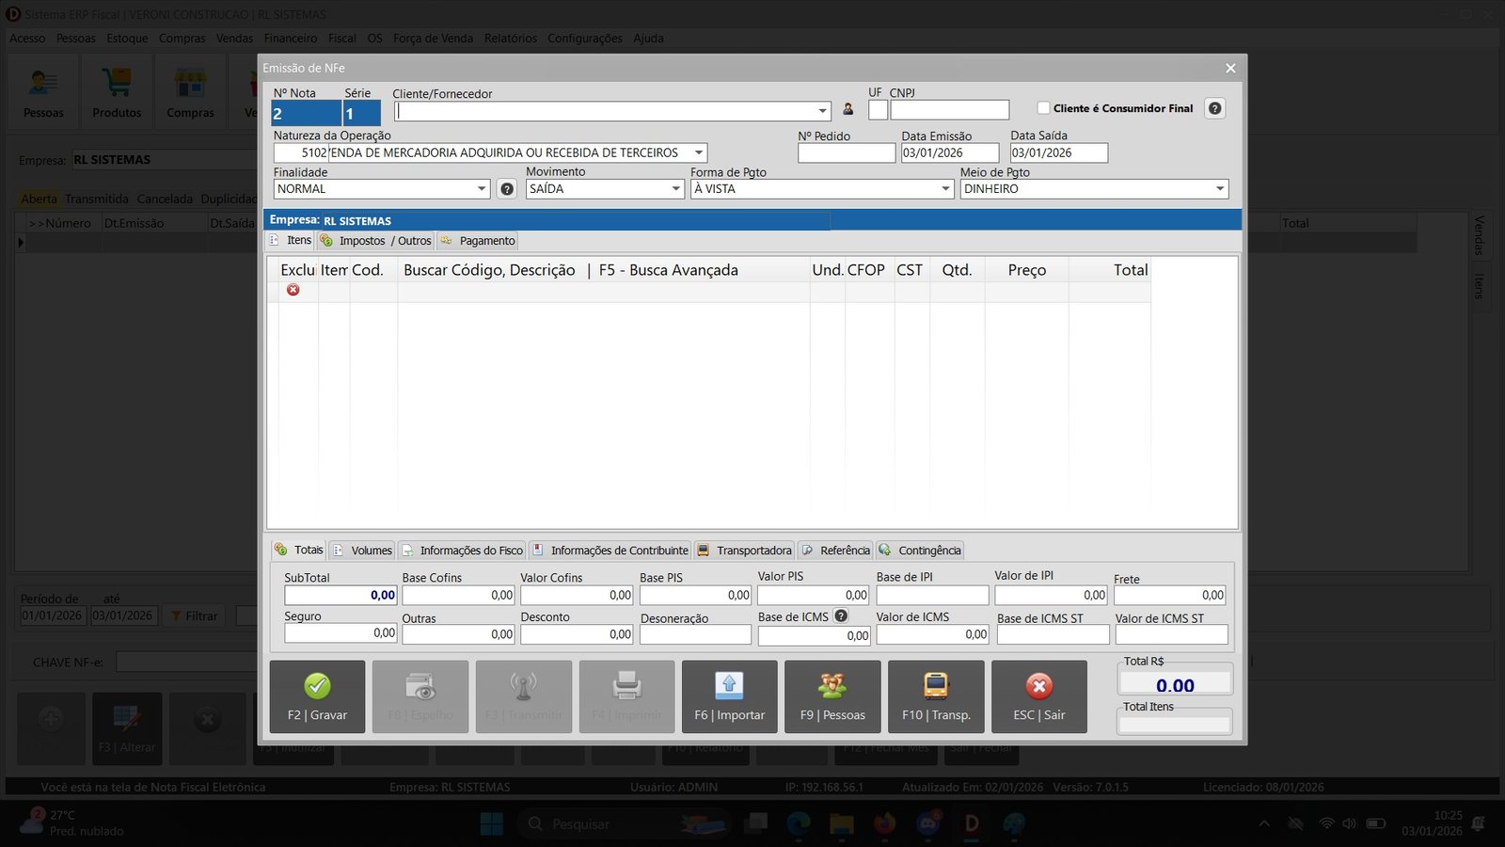Image resolution: width=1505 pixels, height=847 pixels.
Task: Expand the Meio de Pgto dropdown
Action: [x=1220, y=189]
